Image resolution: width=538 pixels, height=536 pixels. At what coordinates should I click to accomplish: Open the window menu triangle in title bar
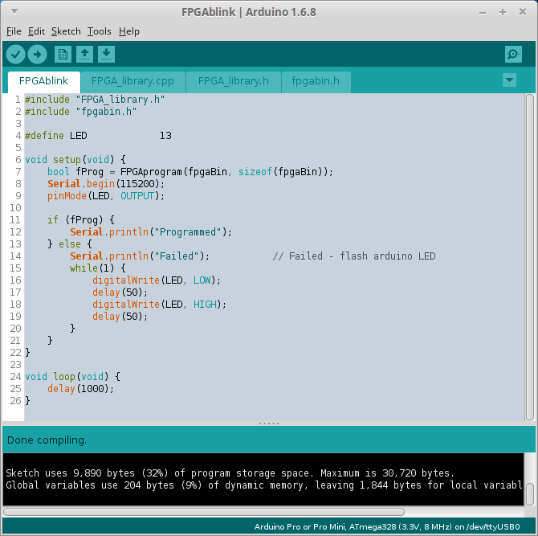tap(14, 11)
